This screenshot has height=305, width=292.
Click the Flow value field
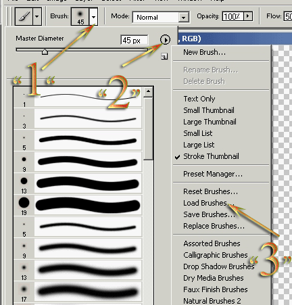(288, 16)
